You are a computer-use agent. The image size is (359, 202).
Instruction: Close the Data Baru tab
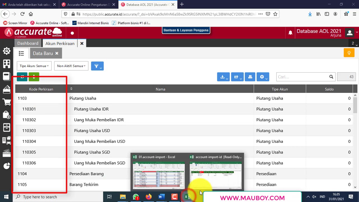pyautogui.click(x=57, y=53)
